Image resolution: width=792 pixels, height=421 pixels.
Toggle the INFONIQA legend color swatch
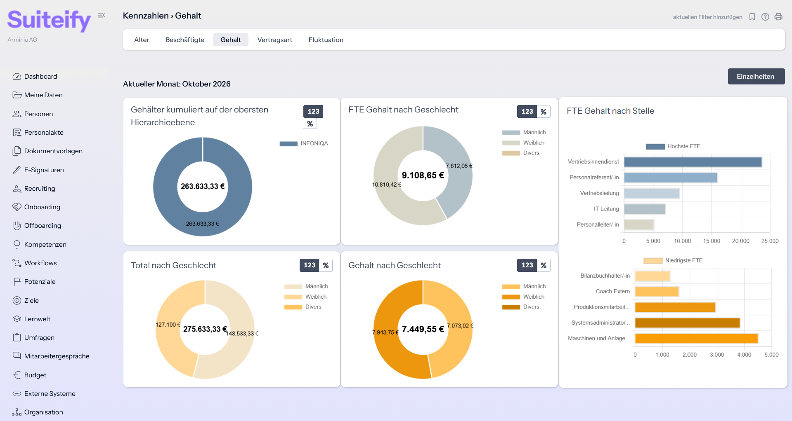pyautogui.click(x=288, y=144)
